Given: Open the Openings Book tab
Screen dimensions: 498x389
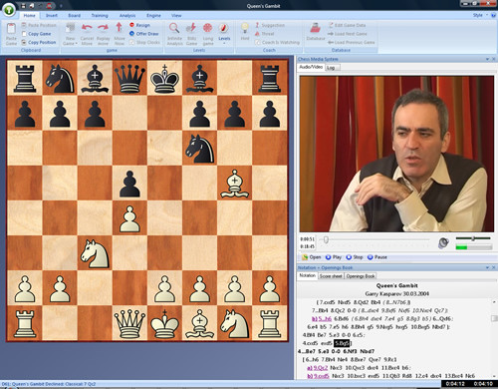Looking at the screenshot, I should tap(361, 276).
